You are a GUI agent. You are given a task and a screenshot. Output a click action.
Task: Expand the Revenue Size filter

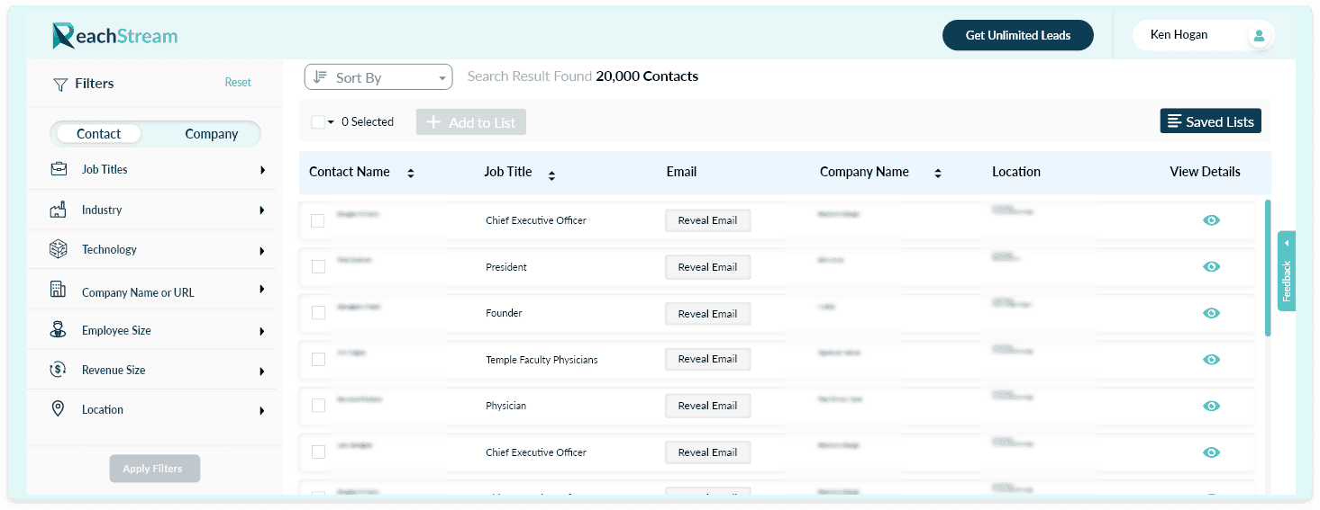pyautogui.click(x=262, y=371)
